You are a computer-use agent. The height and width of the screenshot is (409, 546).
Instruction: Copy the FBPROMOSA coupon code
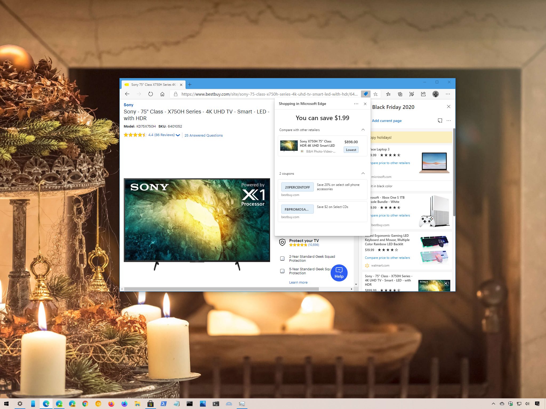(297, 209)
